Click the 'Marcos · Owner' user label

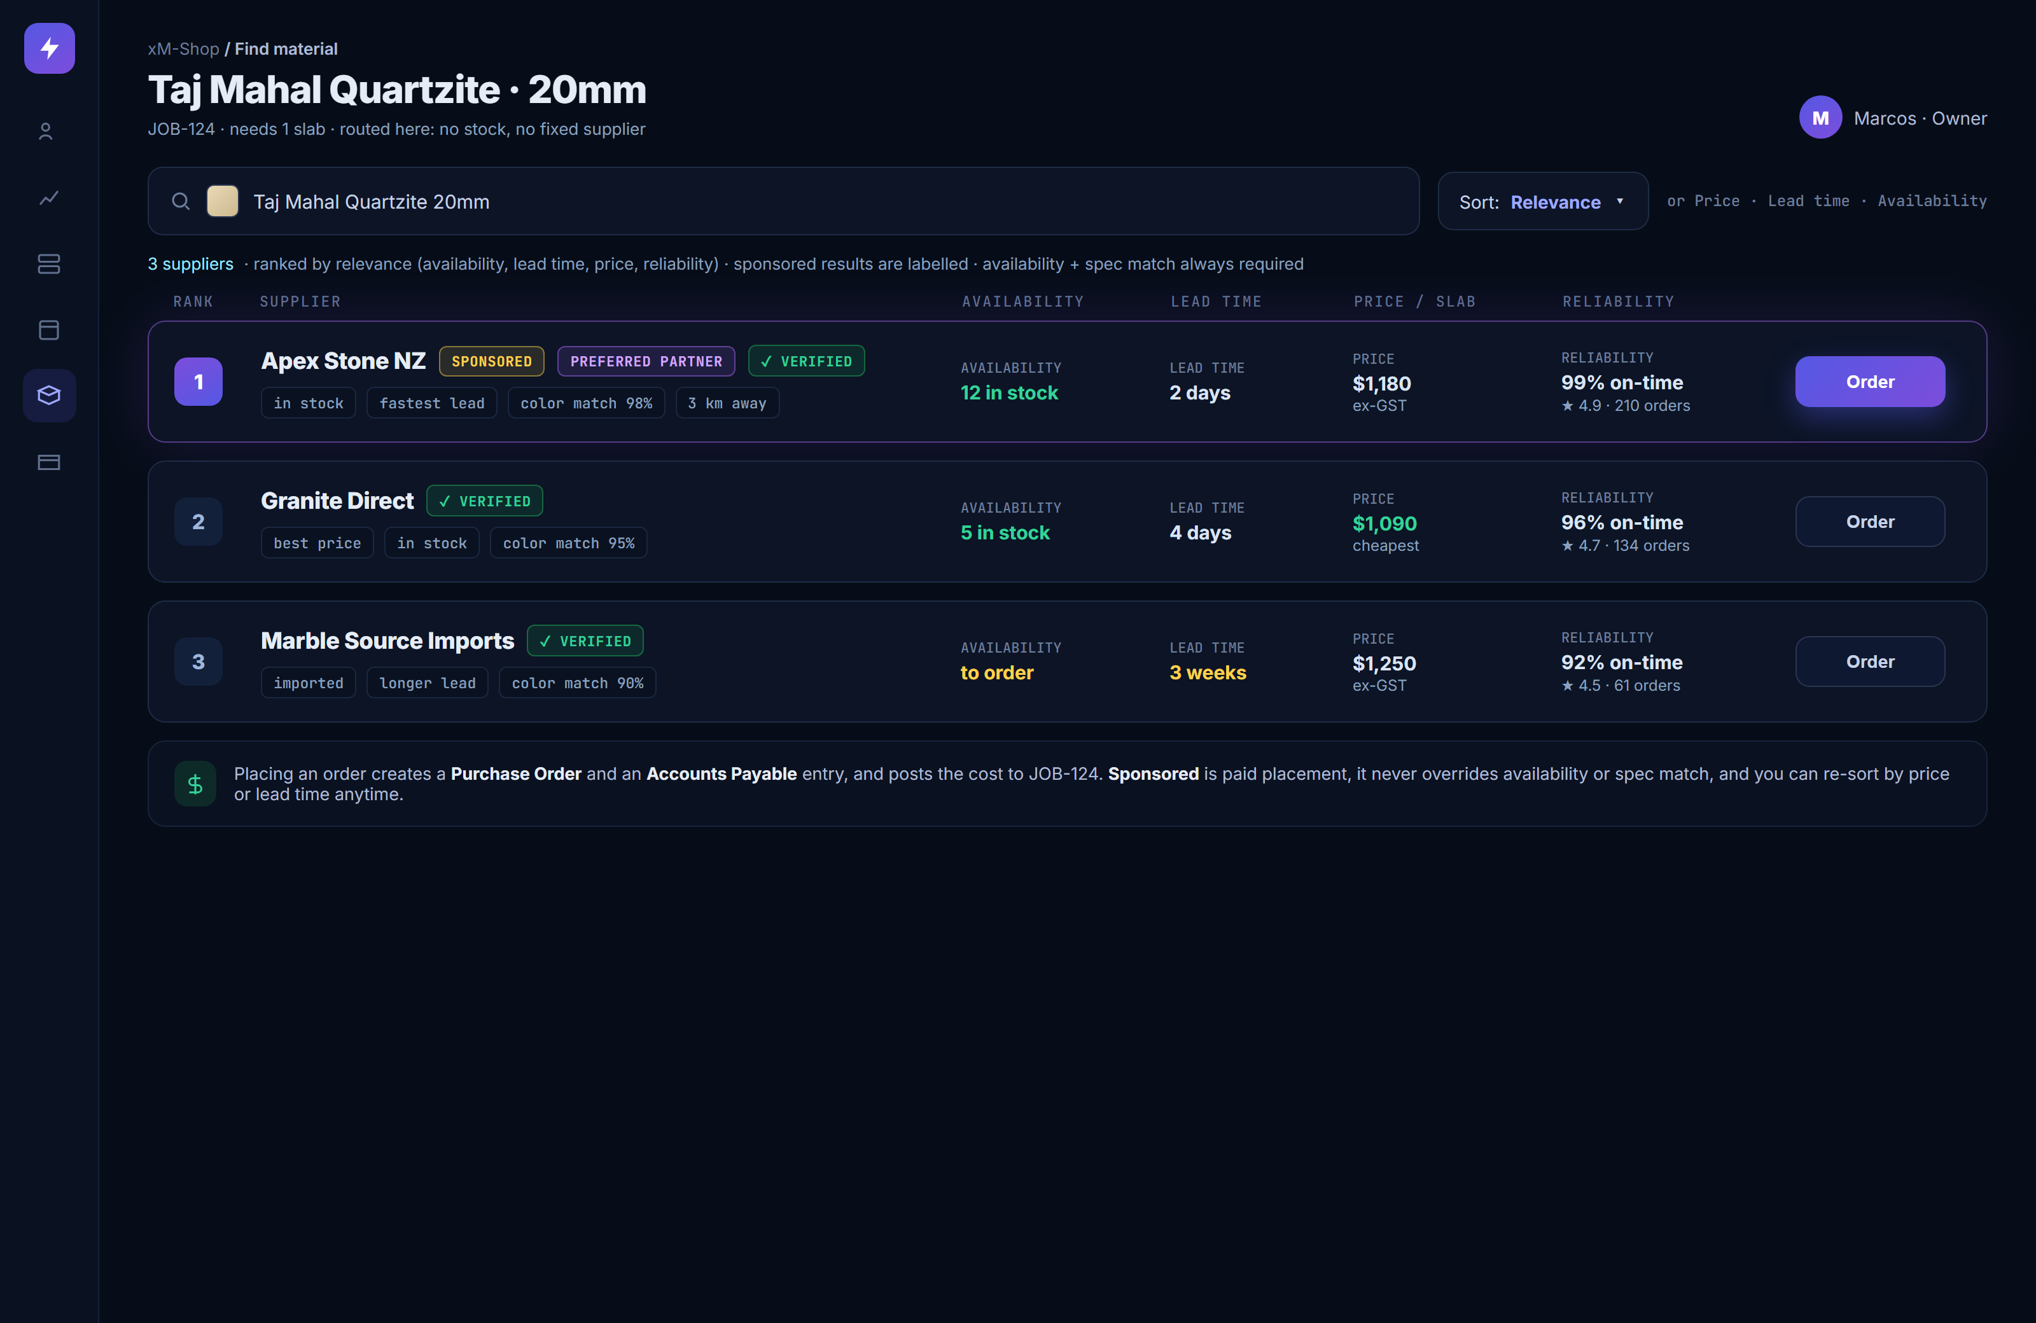coord(1920,118)
